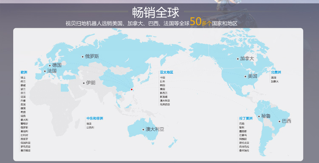Image resolution: width=319 pixels, height=163 pixels.
Task: Open the 拉丁美洲 region heading
Action: (246, 118)
